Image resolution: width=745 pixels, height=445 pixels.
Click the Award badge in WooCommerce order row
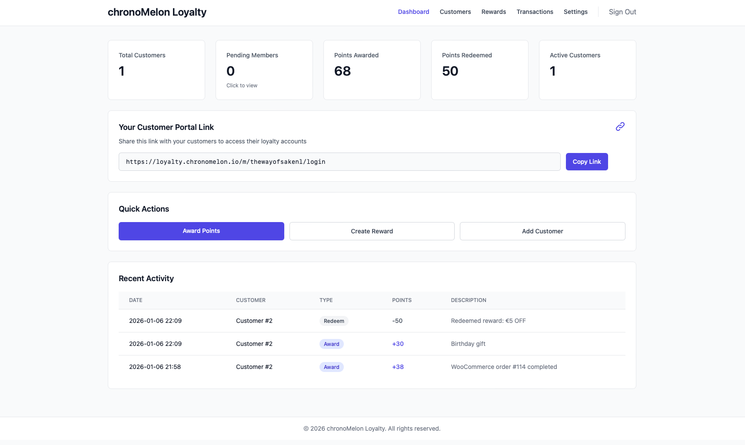(331, 367)
